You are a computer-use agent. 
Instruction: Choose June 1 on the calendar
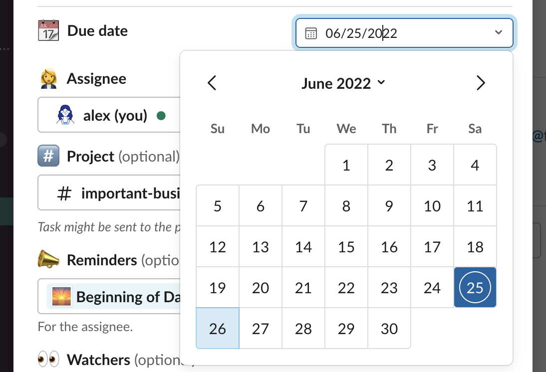pos(346,165)
